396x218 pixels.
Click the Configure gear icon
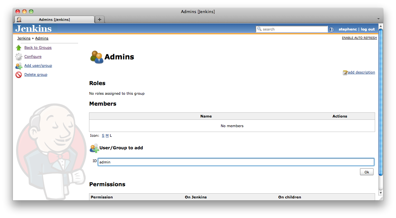click(x=19, y=57)
